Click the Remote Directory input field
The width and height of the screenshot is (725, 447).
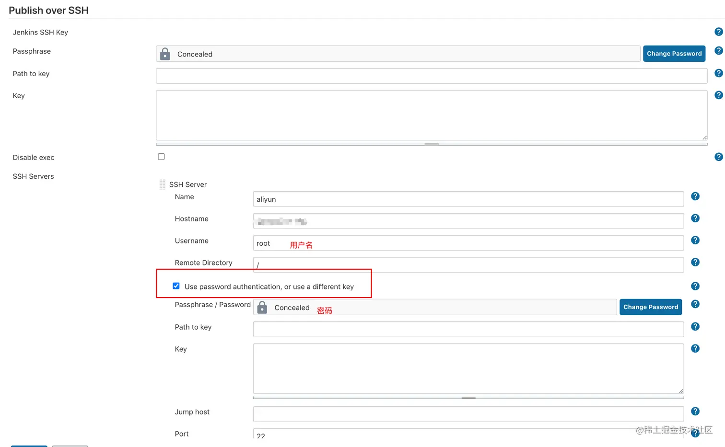click(x=468, y=265)
